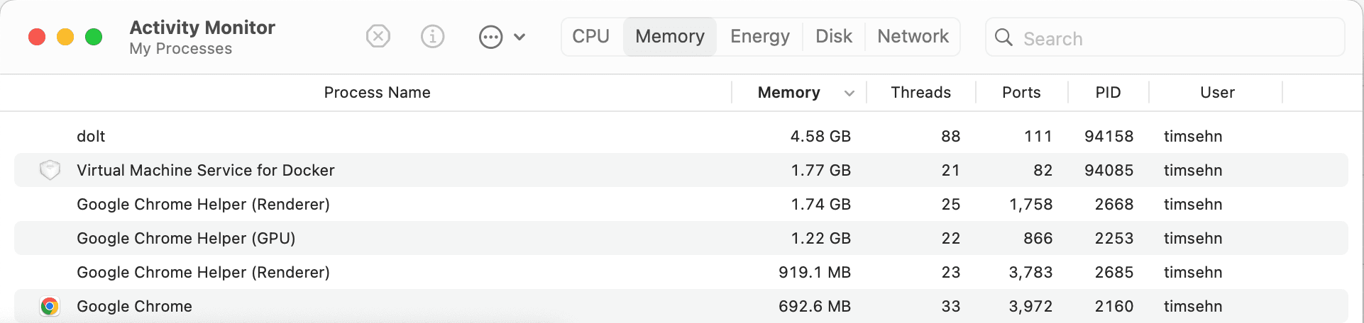Screen dimensions: 1364x323
Task: Focus the Search input field
Action: tap(1165, 38)
